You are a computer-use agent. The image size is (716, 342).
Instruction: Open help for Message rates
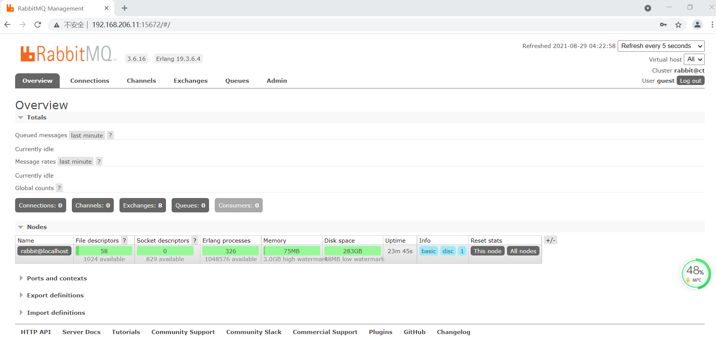[x=99, y=162]
